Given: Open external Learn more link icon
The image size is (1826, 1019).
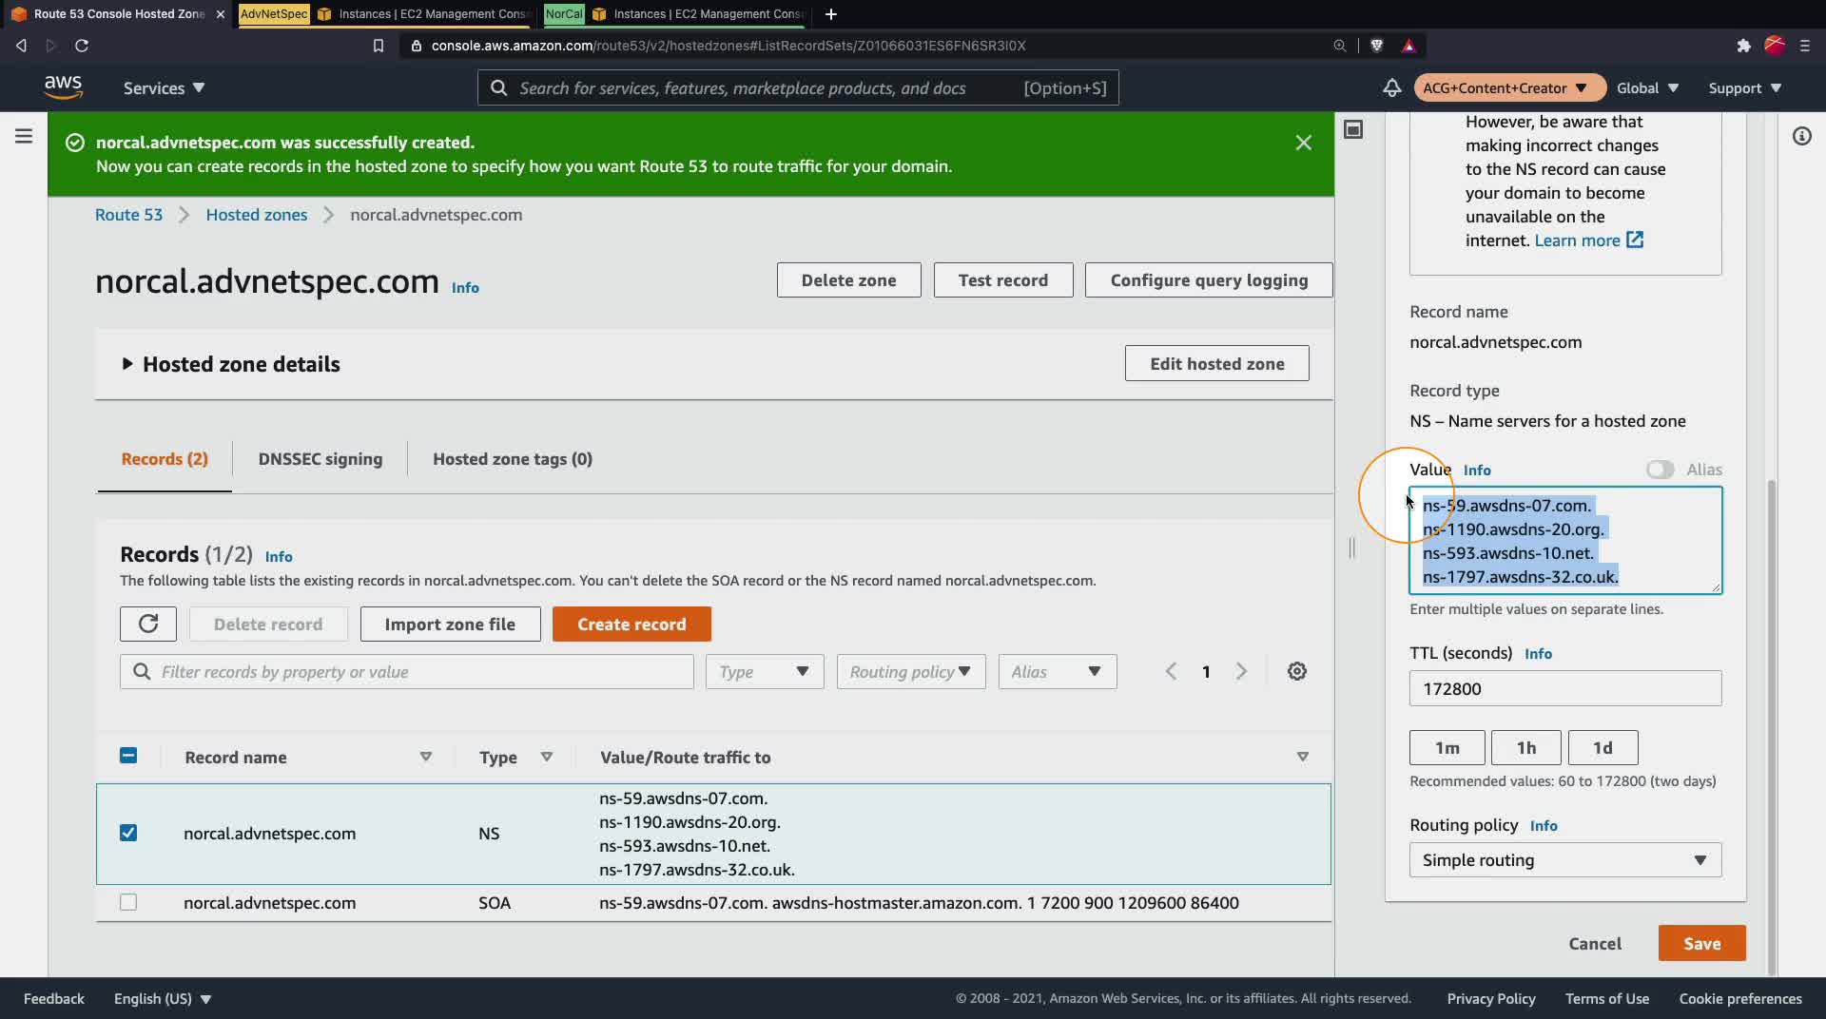Looking at the screenshot, I should 1634,240.
